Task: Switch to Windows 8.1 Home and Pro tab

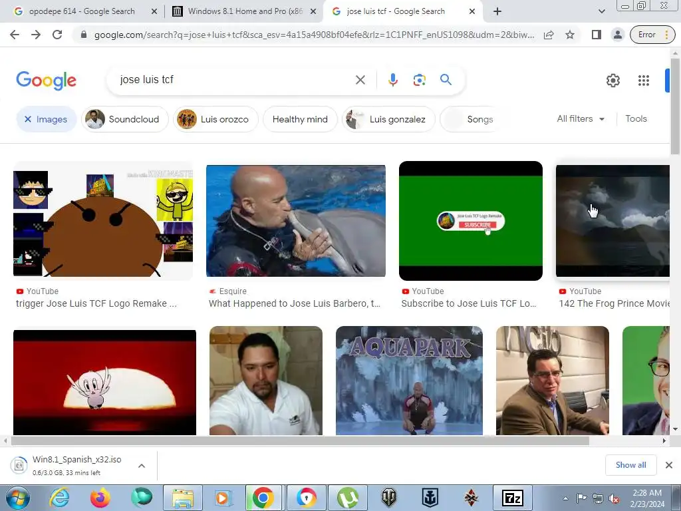Action: point(245,11)
